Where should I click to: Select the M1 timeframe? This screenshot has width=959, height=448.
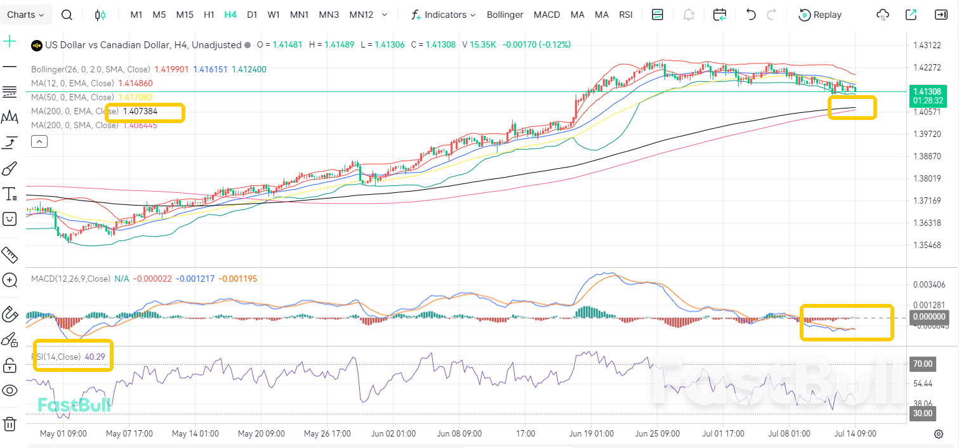tap(136, 15)
